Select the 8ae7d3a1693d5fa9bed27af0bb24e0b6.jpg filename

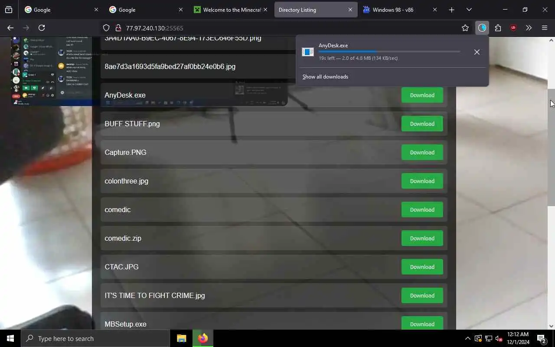pos(170,66)
